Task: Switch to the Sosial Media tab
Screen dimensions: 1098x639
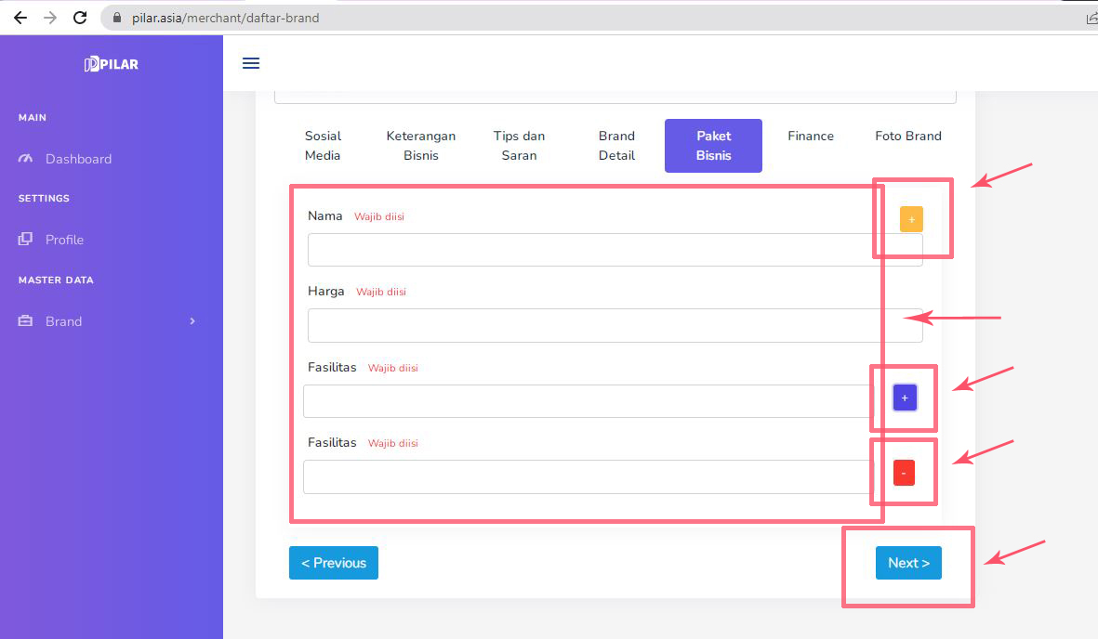Action: pyautogui.click(x=323, y=146)
